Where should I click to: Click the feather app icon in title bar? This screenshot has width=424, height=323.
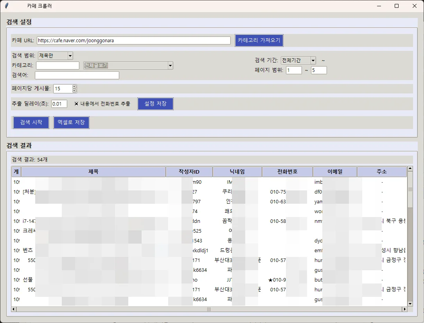coord(7,6)
